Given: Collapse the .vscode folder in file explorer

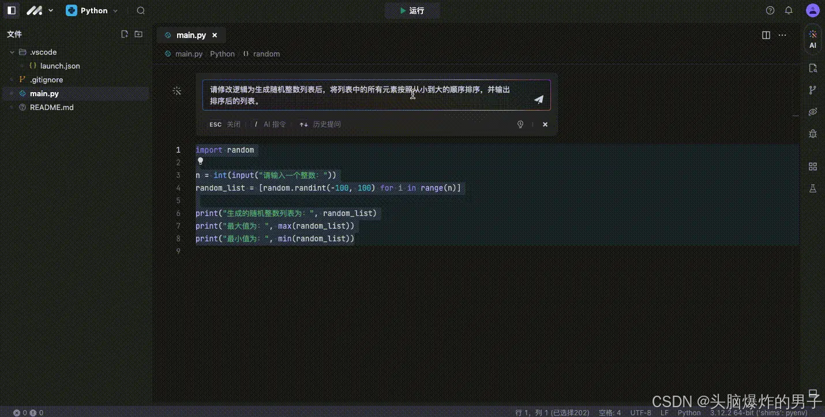Looking at the screenshot, I should 12,52.
